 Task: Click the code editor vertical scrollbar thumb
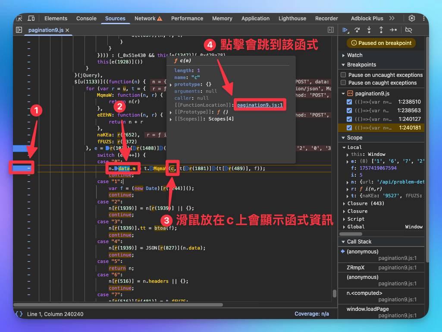click(335, 294)
